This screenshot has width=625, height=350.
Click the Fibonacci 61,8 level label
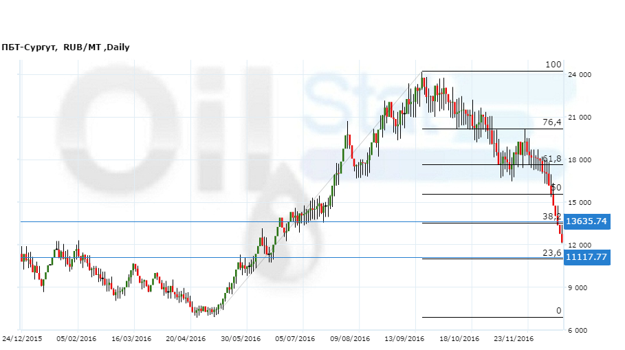[552, 159]
